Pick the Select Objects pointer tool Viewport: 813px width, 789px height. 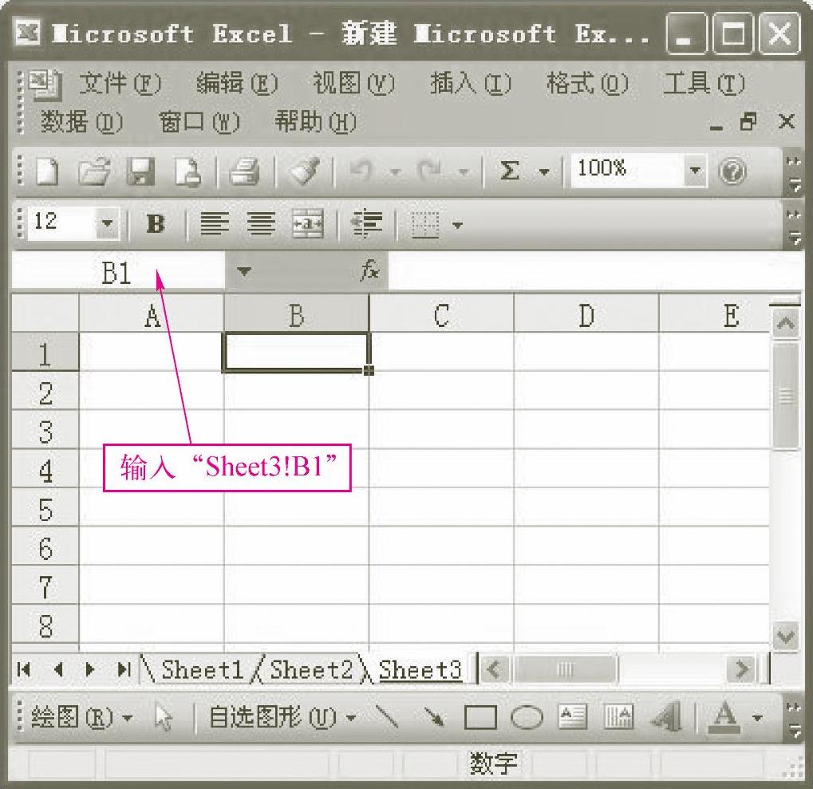coord(164,718)
